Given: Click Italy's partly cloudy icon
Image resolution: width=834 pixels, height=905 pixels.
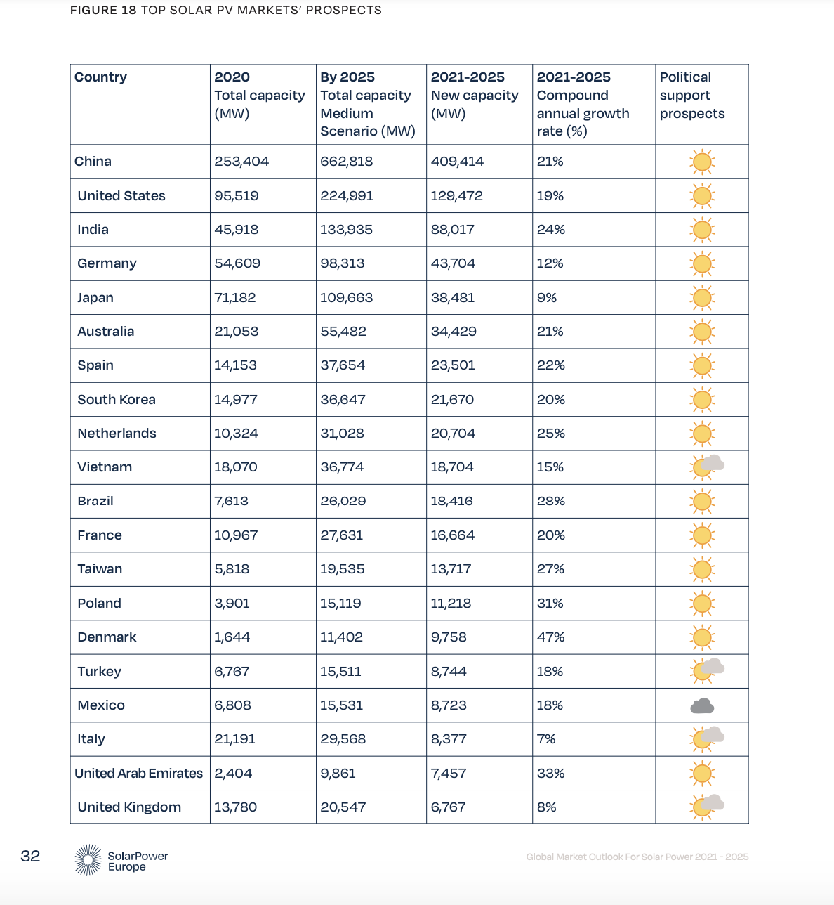Looking at the screenshot, I should click(707, 738).
